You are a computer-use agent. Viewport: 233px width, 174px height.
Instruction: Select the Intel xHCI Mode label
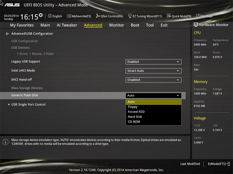pyautogui.click(x=23, y=71)
